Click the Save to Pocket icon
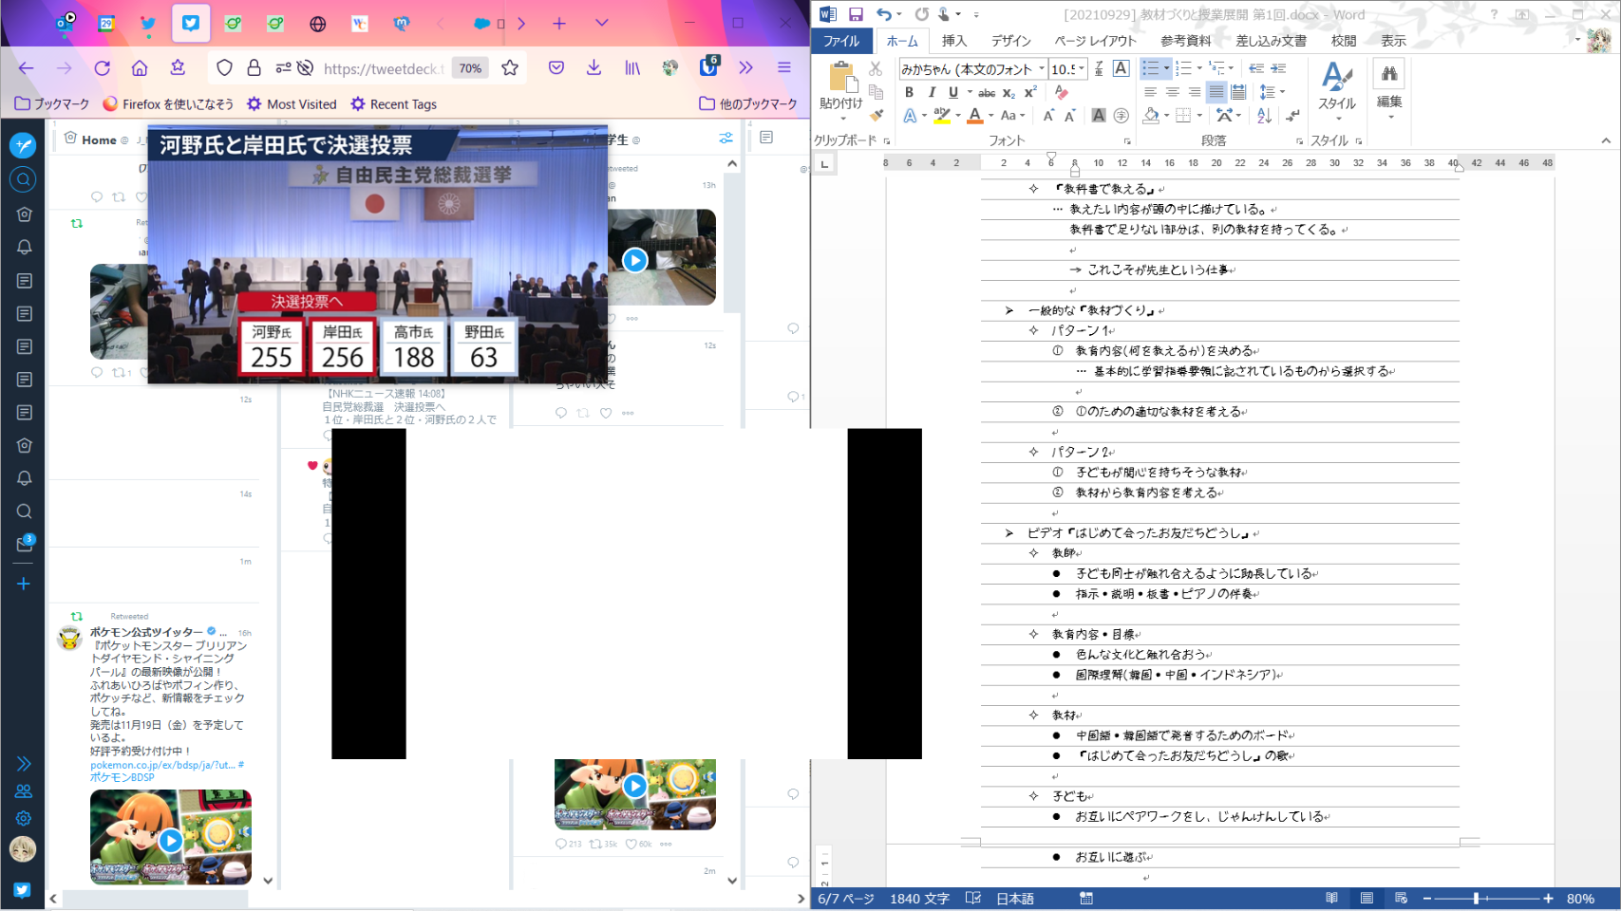This screenshot has height=911, width=1621. click(556, 67)
